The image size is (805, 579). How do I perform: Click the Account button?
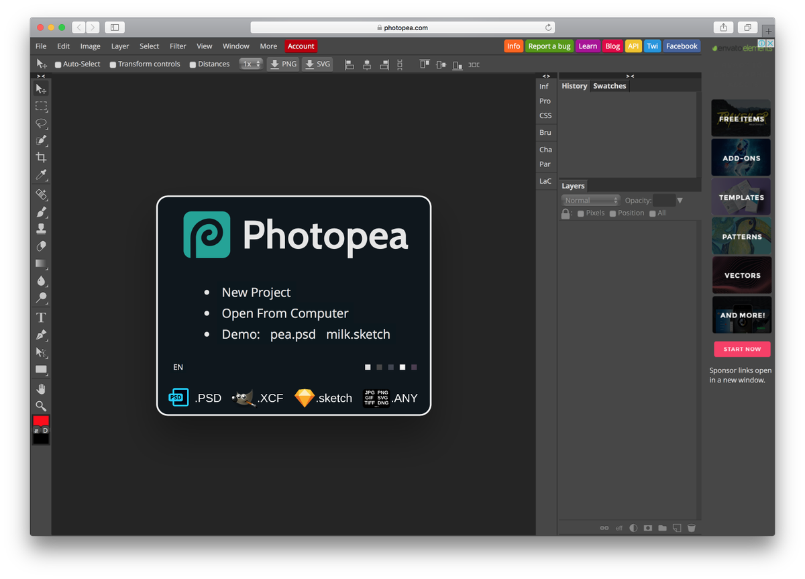click(x=301, y=46)
